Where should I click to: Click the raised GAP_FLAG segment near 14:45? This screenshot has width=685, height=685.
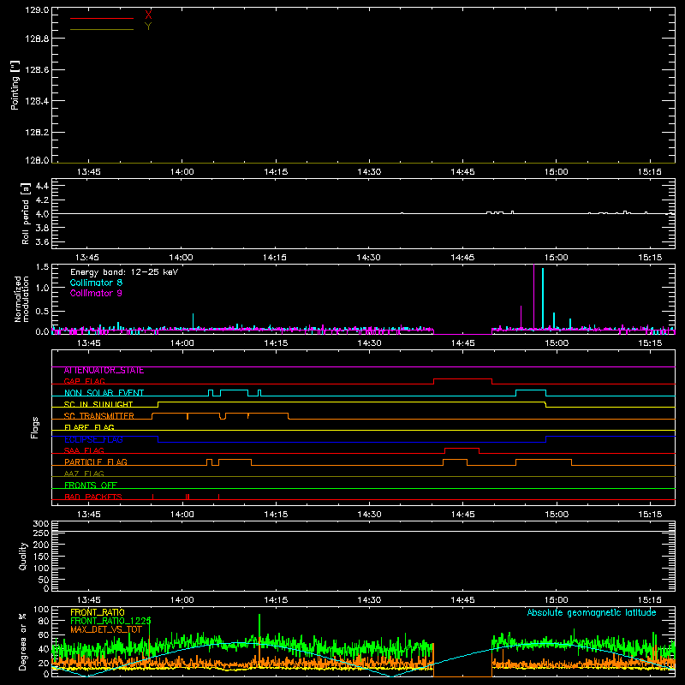point(462,378)
